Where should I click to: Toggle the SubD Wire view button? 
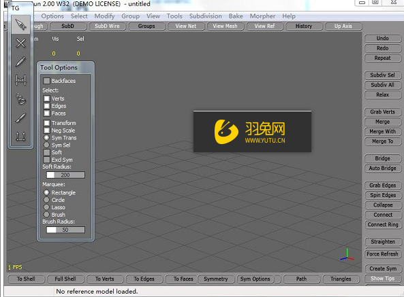[x=107, y=27]
